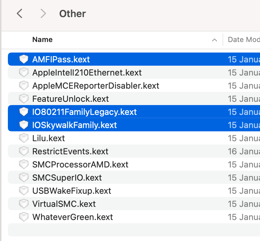Go forward with the right chevron button
The width and height of the screenshot is (260, 241).
click(43, 13)
